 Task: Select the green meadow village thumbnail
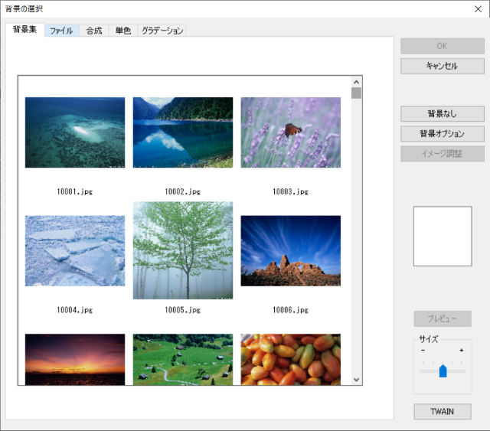pos(183,360)
